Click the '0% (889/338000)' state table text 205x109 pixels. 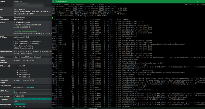tap(19, 88)
